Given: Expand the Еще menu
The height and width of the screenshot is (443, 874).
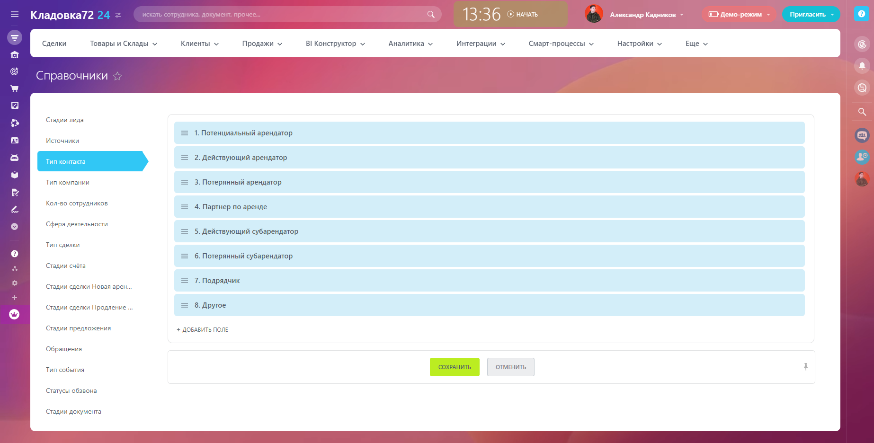Looking at the screenshot, I should tap(696, 44).
